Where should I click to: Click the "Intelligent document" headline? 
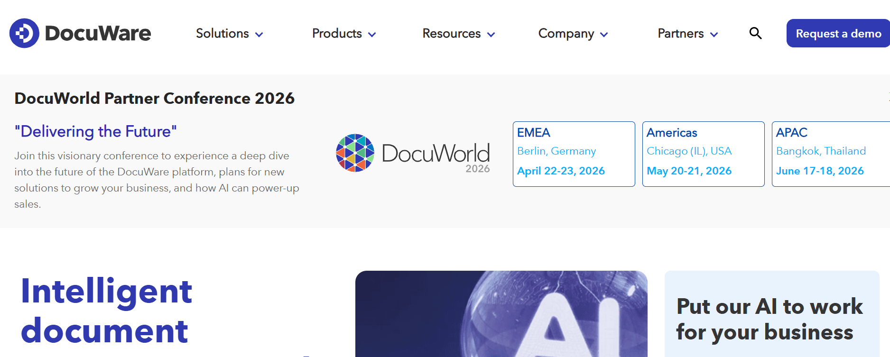[106, 311]
